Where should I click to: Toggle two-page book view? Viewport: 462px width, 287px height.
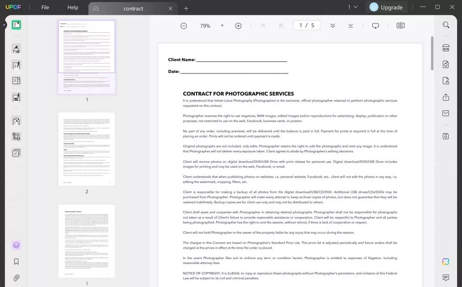coord(400,26)
